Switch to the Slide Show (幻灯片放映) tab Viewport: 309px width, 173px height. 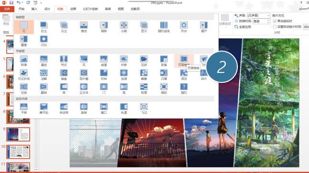point(90,9)
